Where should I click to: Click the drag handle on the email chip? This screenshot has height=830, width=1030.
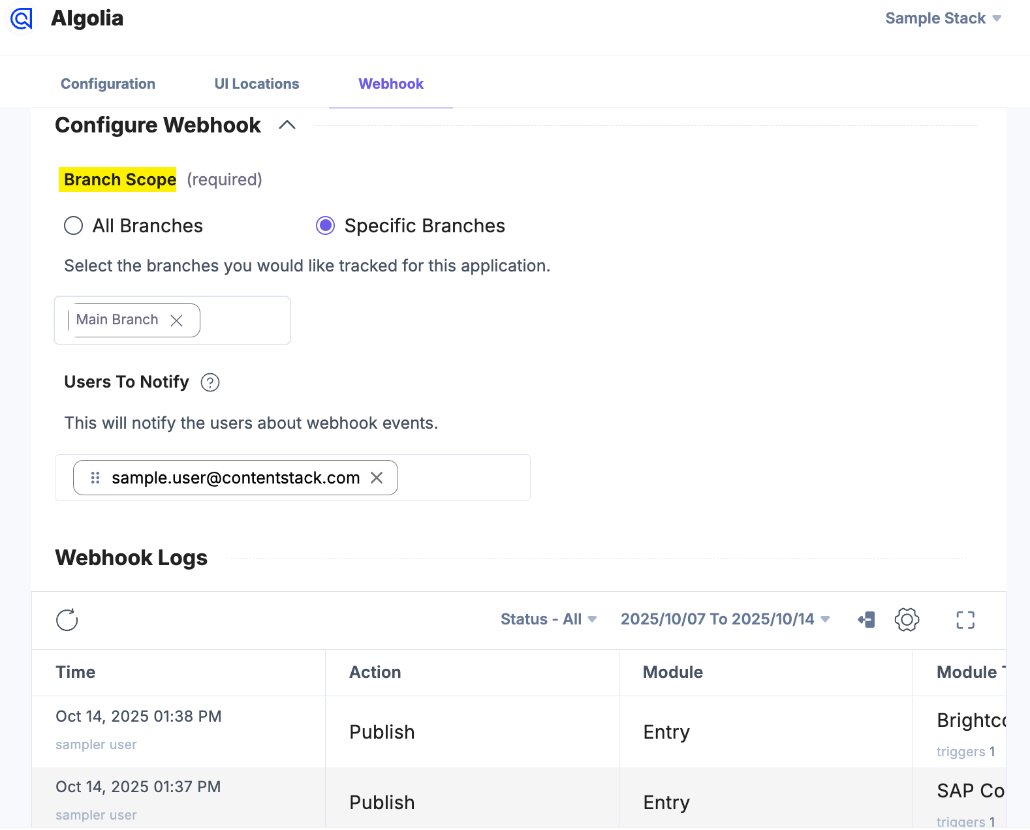click(x=95, y=478)
